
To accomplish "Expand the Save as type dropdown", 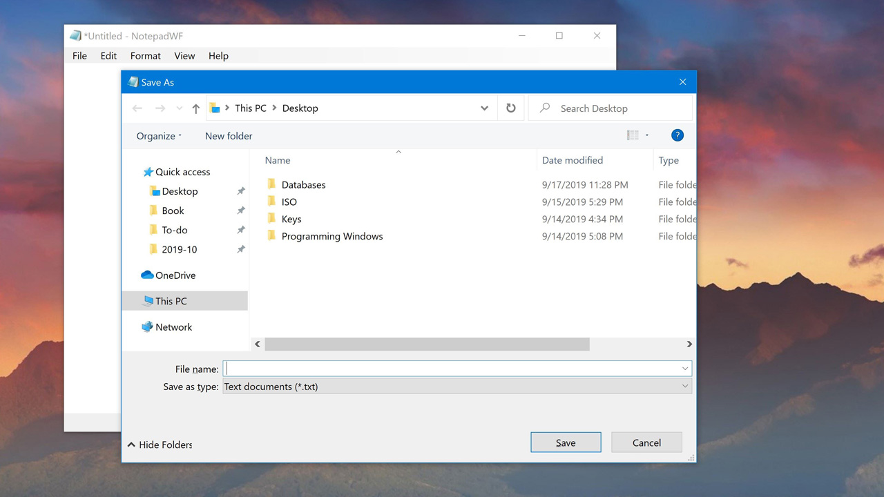I will pyautogui.click(x=684, y=387).
